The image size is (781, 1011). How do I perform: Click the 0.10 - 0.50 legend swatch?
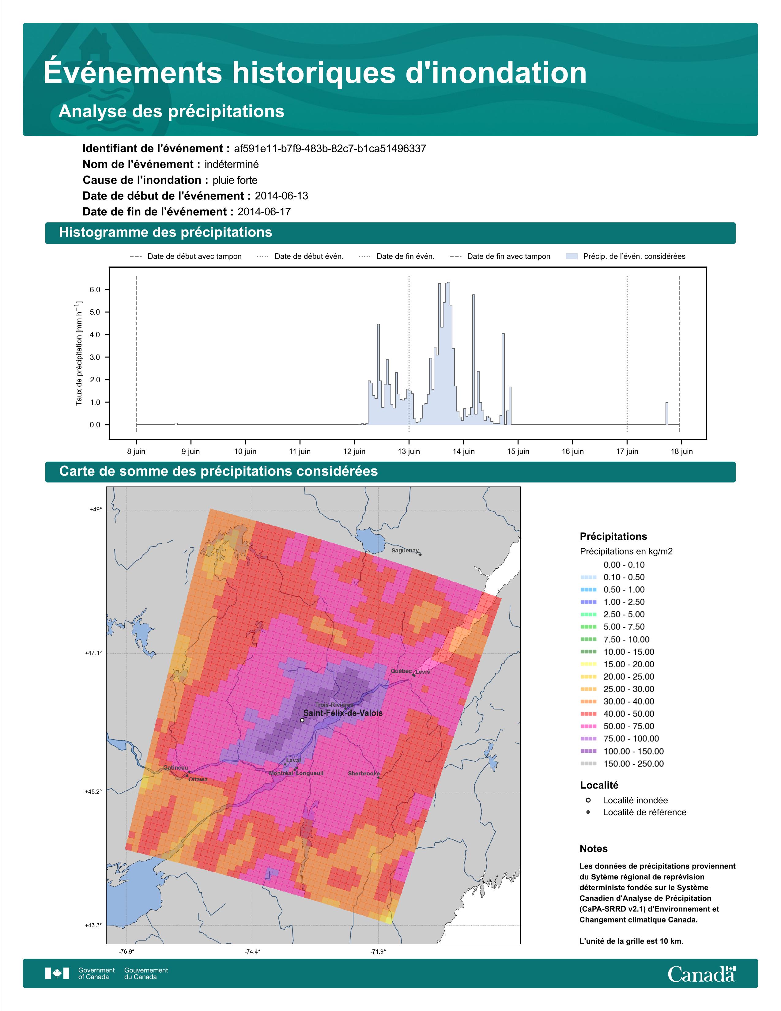[x=589, y=577]
